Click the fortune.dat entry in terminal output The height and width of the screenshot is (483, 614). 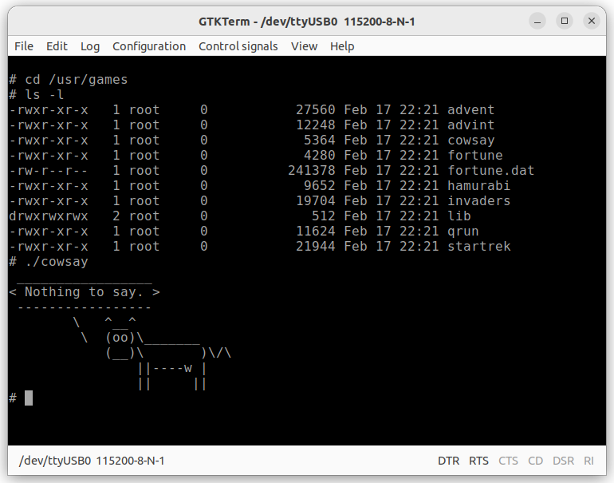click(490, 170)
